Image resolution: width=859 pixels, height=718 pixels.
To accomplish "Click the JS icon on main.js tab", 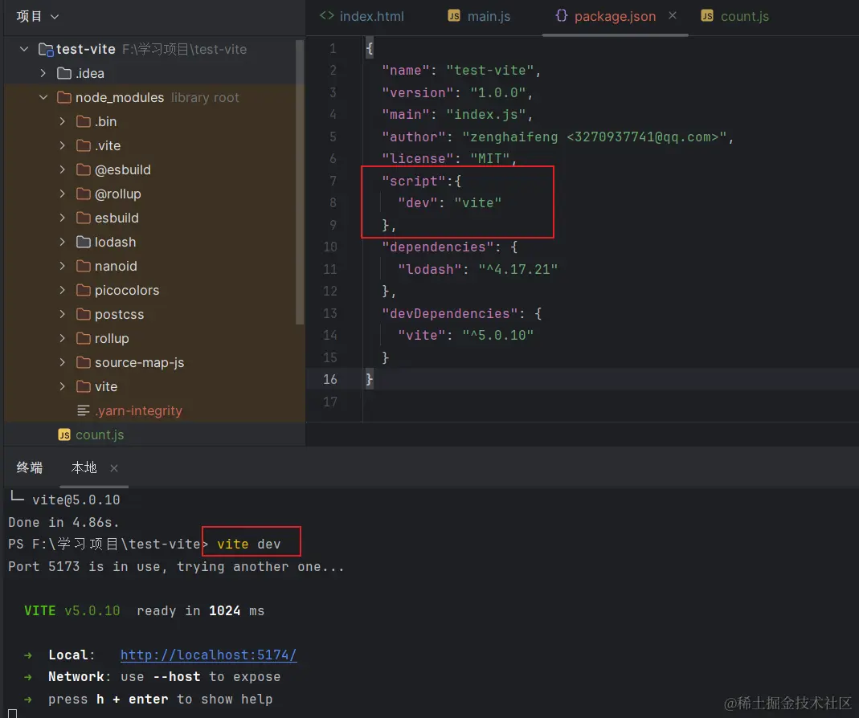I will (453, 16).
